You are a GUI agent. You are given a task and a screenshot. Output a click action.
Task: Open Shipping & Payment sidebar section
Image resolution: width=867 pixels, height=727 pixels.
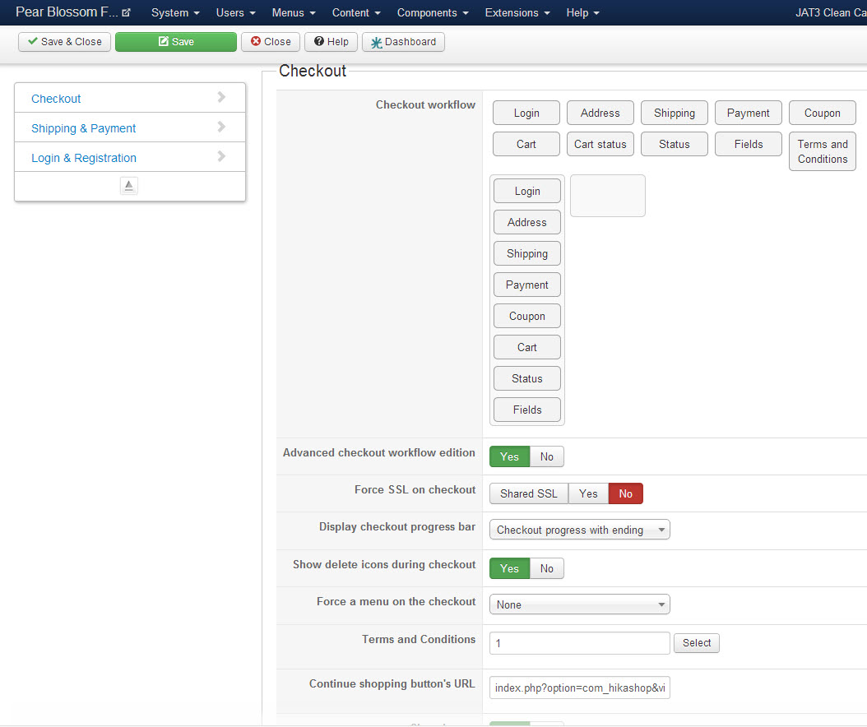84,128
